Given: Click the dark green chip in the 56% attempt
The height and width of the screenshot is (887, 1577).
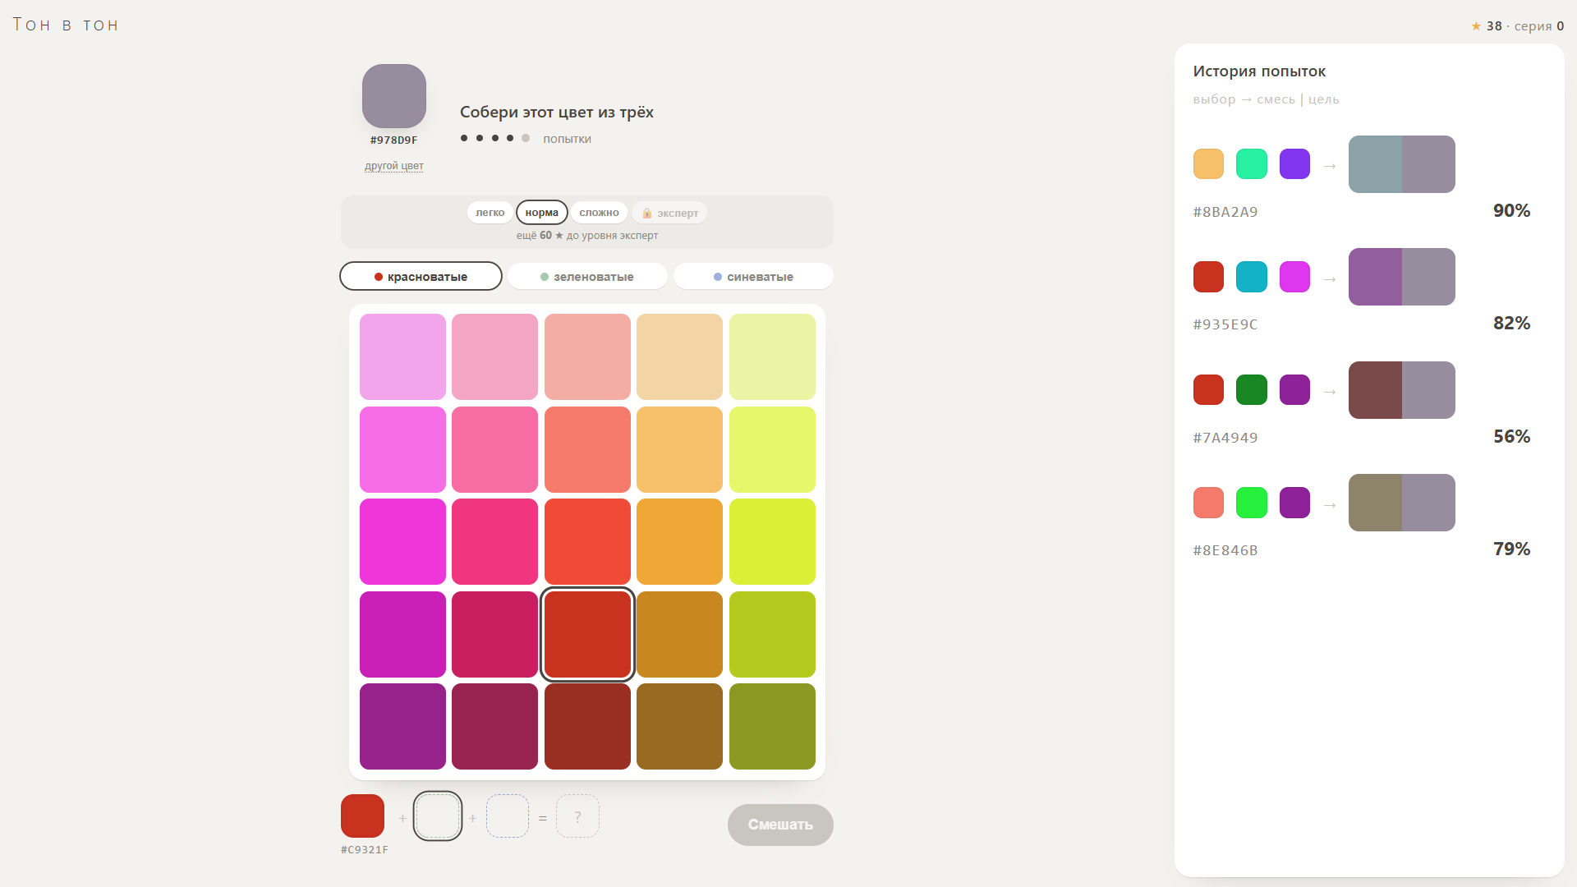Looking at the screenshot, I should click(1252, 390).
